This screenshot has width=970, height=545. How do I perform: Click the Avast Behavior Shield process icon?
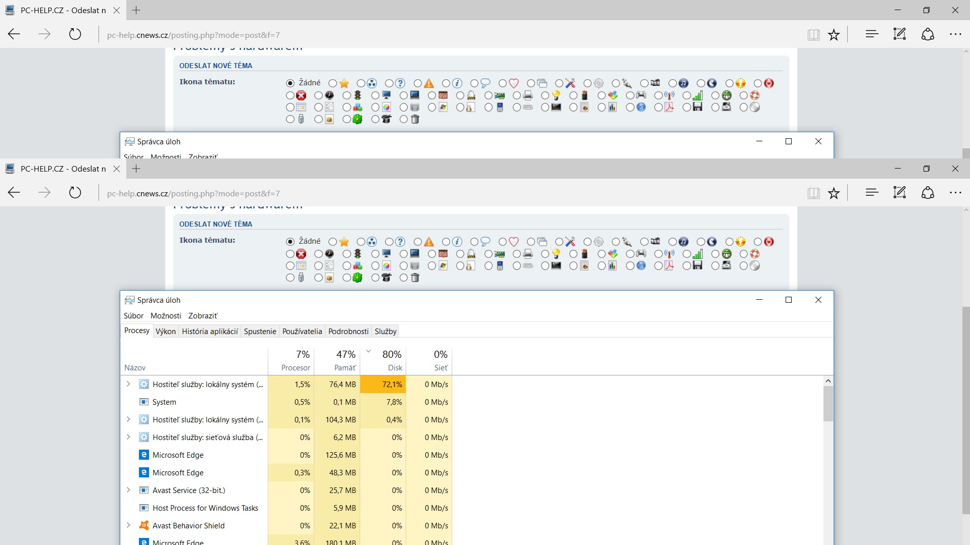click(x=144, y=525)
